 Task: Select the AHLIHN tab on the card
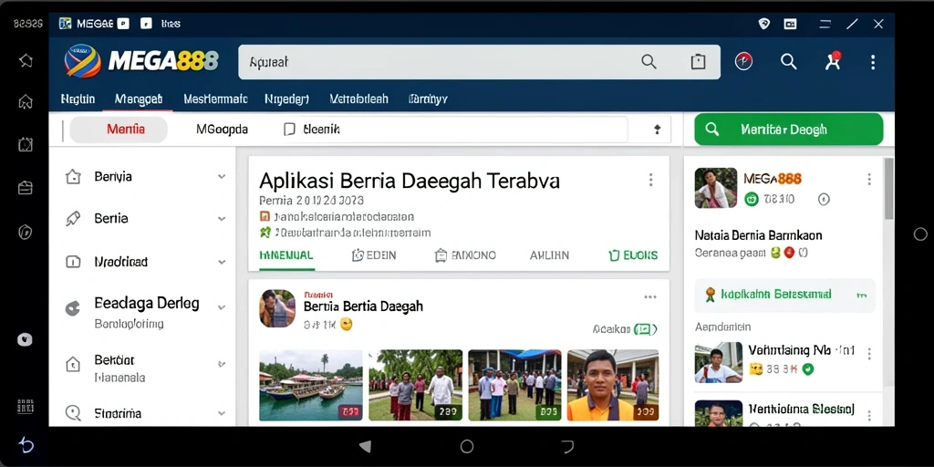click(x=549, y=255)
